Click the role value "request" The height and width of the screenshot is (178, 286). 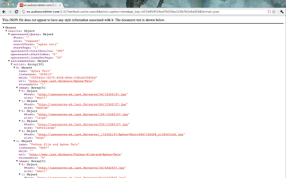click(x=32, y=41)
